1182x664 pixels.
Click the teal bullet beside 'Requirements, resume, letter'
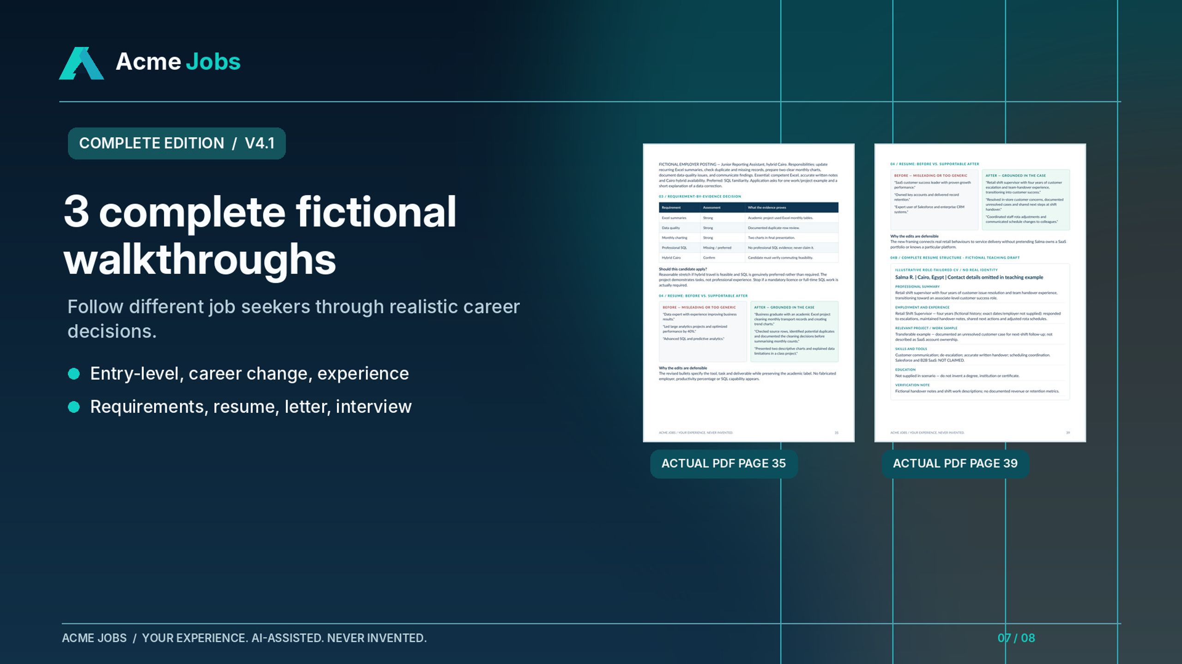74,407
